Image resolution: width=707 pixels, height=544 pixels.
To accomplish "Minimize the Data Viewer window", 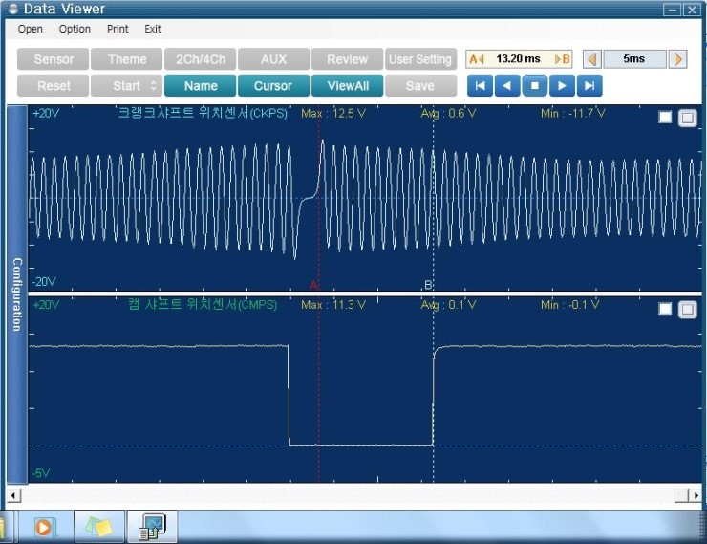I will pyautogui.click(x=673, y=10).
